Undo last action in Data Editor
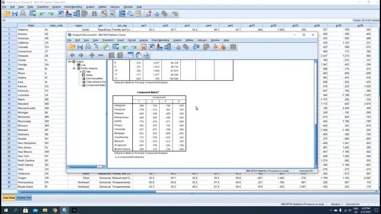This screenshot has height=214, width=381. 42,14
